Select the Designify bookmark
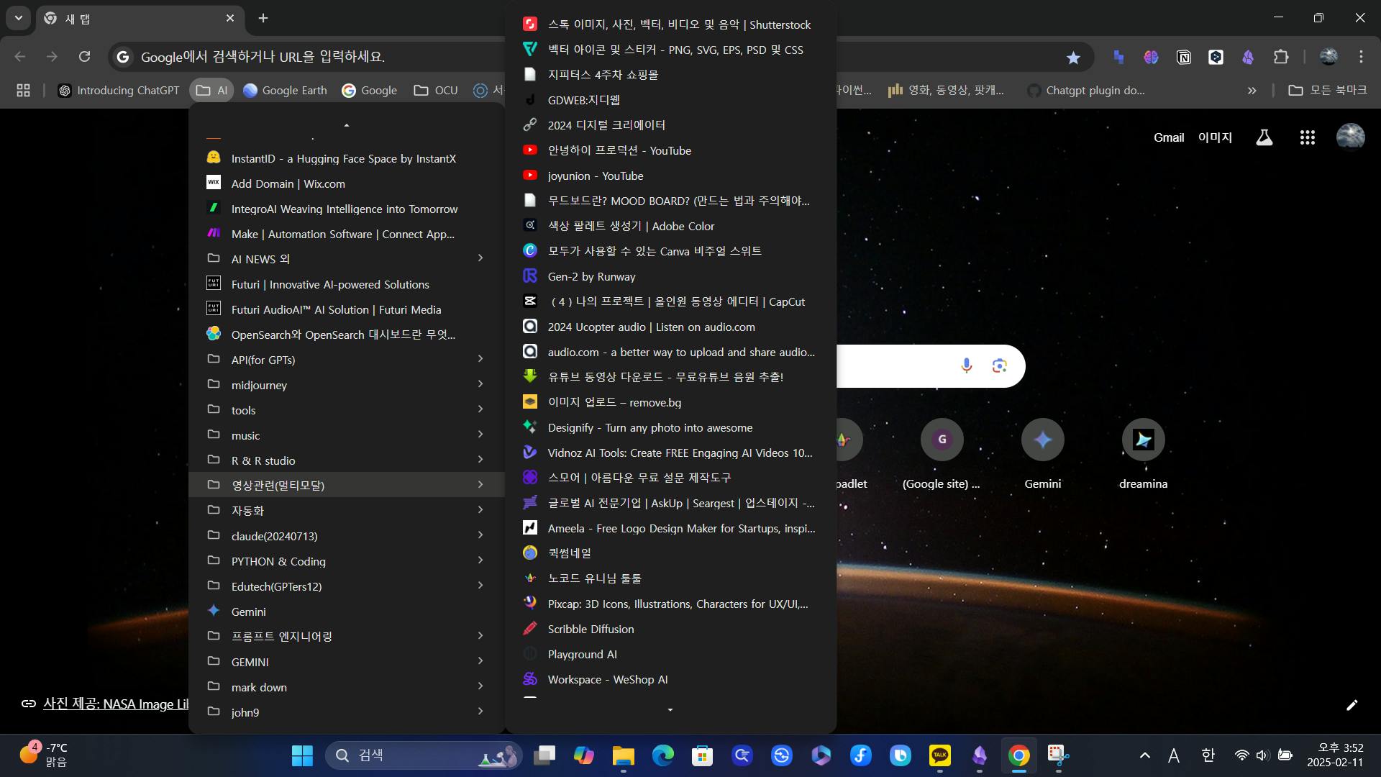 tap(670, 427)
